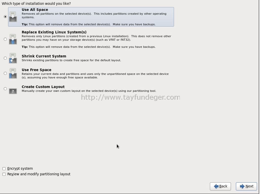Click the Create Custom Layout question-mark icon

point(13,91)
